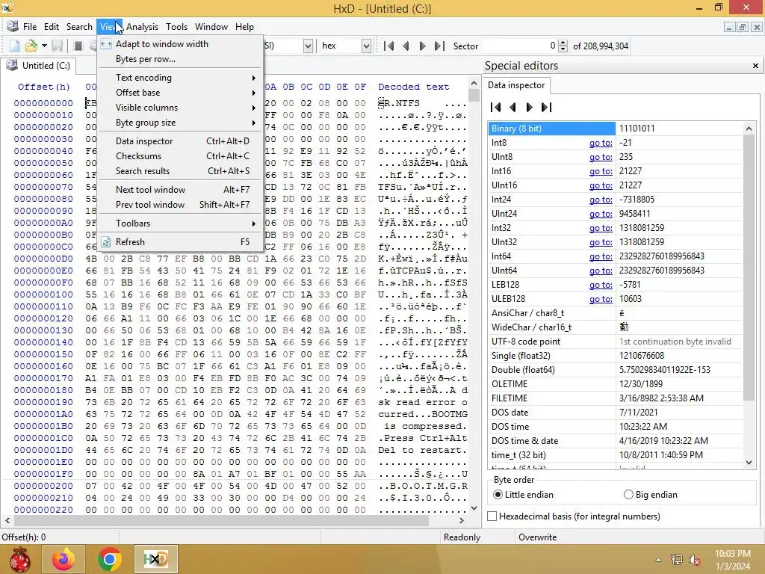The height and width of the screenshot is (574, 765).
Task: Close the Special editors panel
Action: coord(755,66)
